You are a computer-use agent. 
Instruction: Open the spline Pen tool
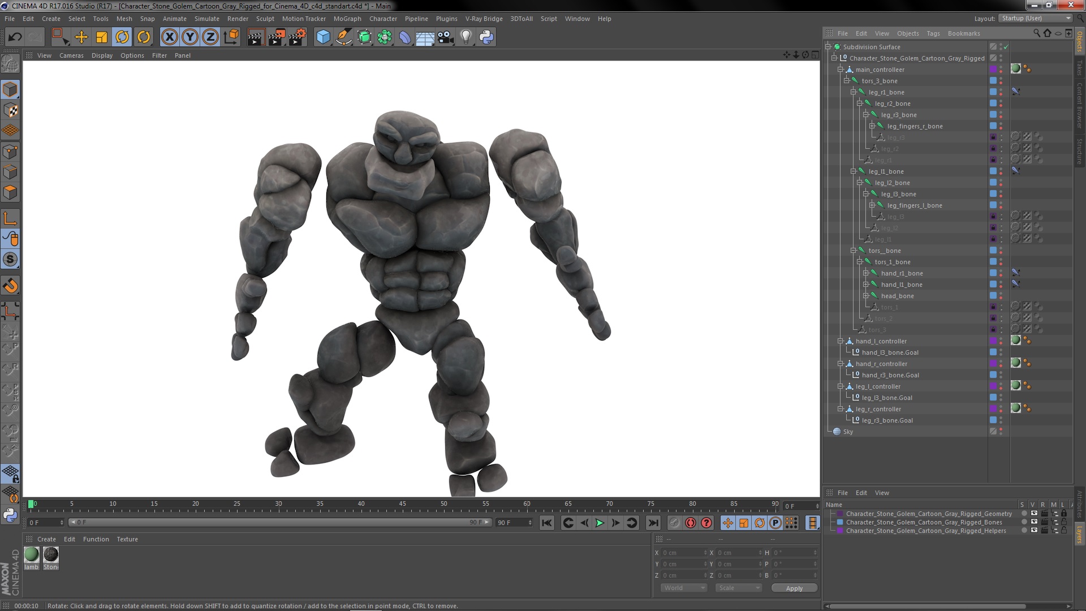344,37
